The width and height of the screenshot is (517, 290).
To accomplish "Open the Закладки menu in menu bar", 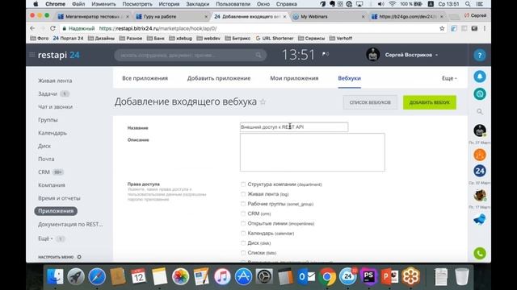I will (197, 4).
